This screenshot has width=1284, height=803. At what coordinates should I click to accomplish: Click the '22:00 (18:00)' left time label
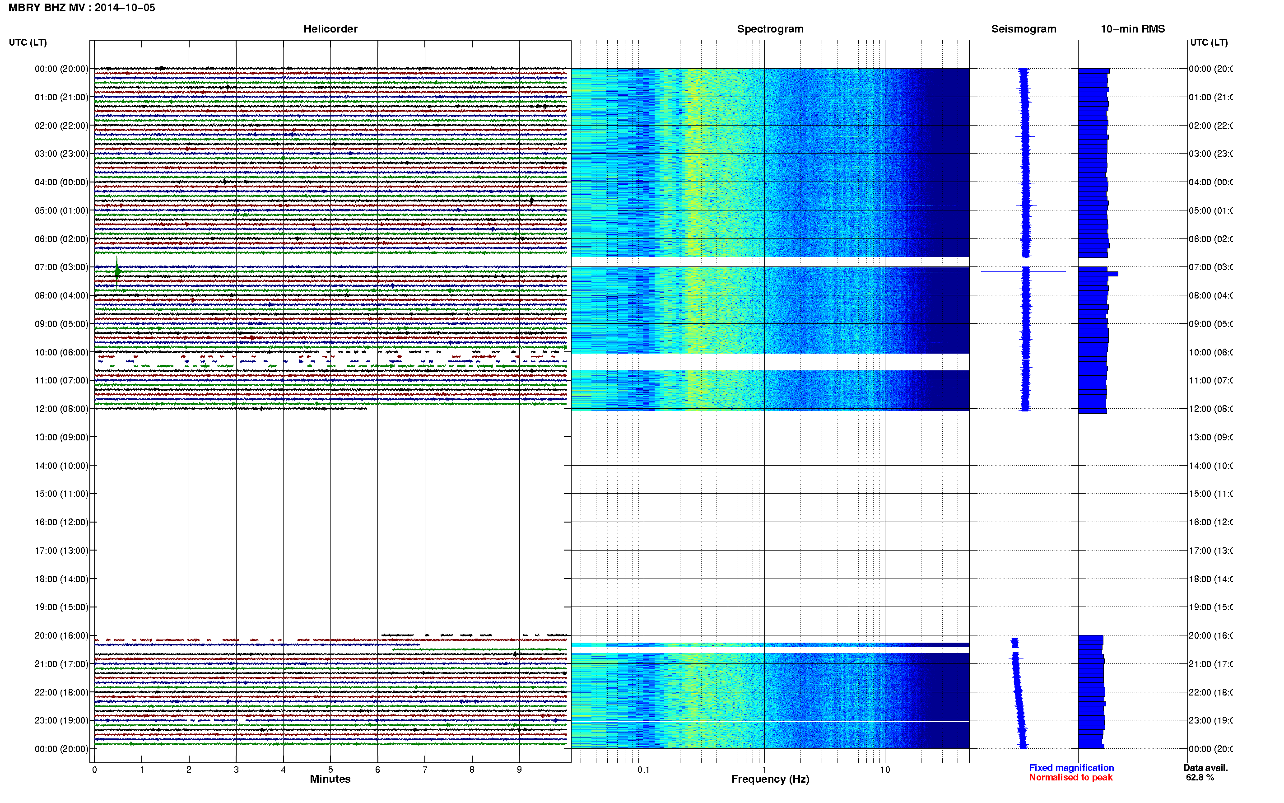click(x=61, y=692)
